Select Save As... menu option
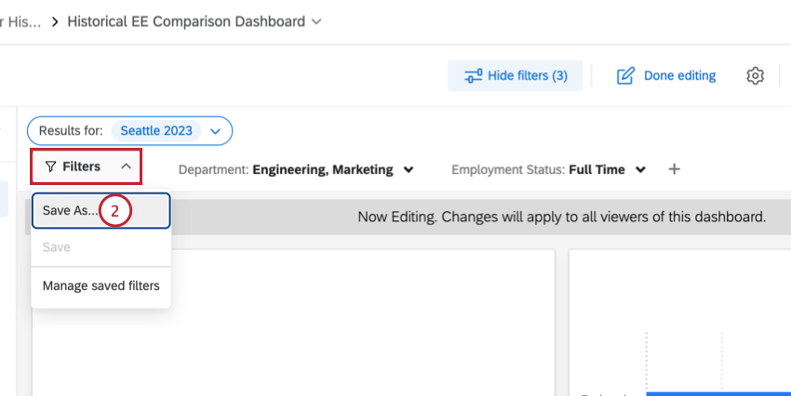Screen dimensions: 791x396 (x=70, y=210)
